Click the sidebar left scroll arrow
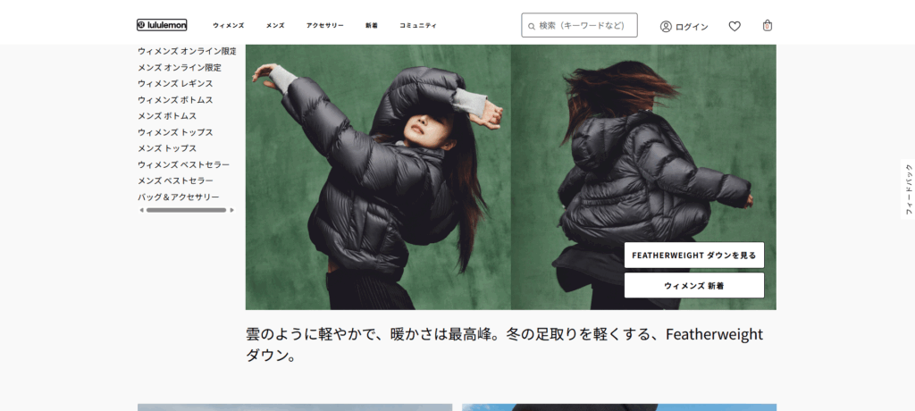The width and height of the screenshot is (915, 411). point(141,210)
